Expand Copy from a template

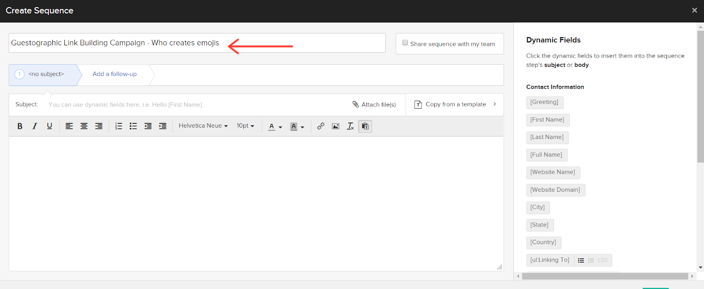tap(455, 104)
